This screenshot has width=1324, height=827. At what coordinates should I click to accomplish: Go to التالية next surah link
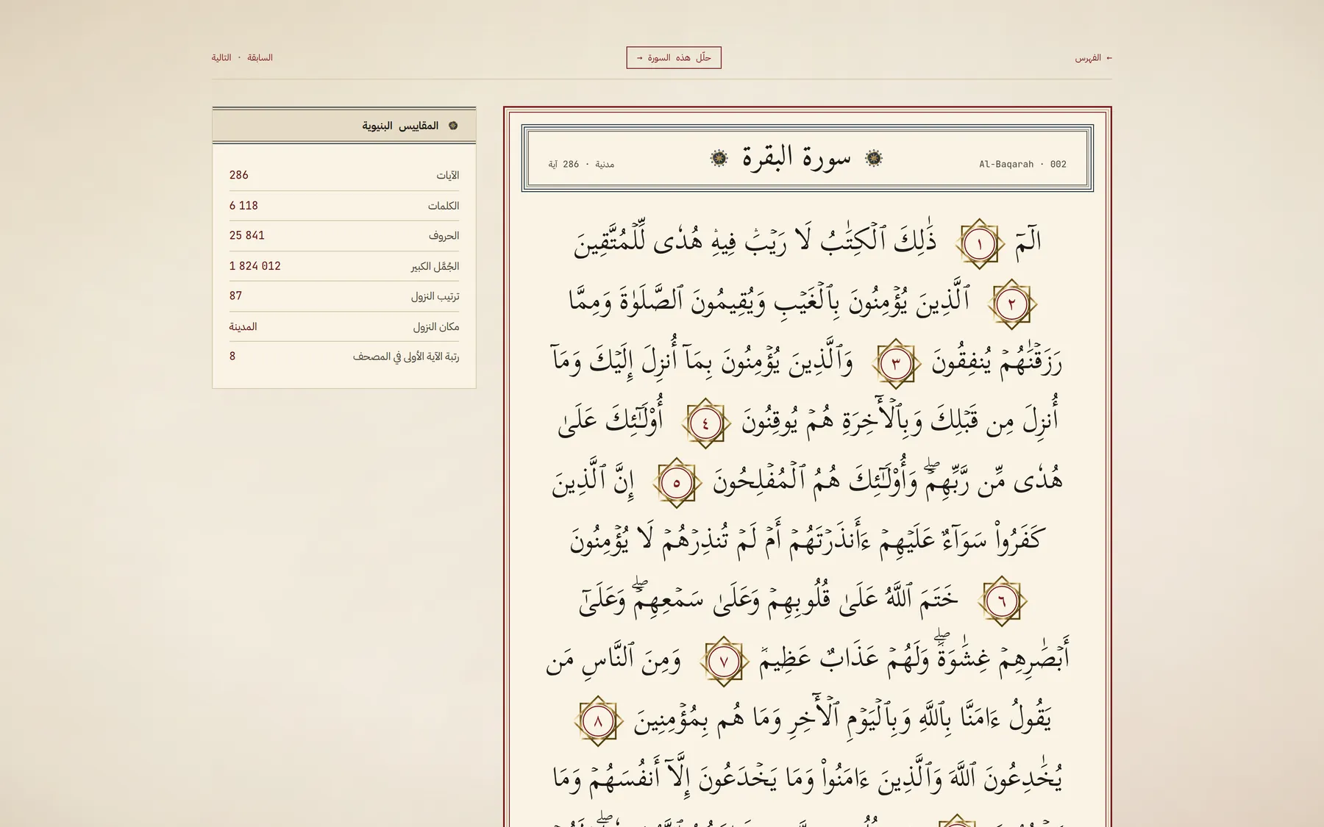pyautogui.click(x=221, y=57)
